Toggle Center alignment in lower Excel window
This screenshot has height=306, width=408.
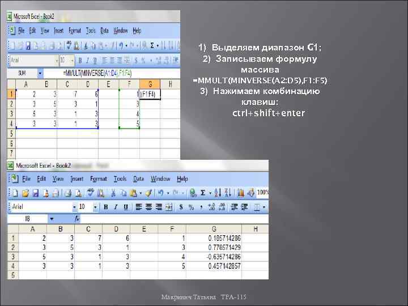[x=149, y=207]
